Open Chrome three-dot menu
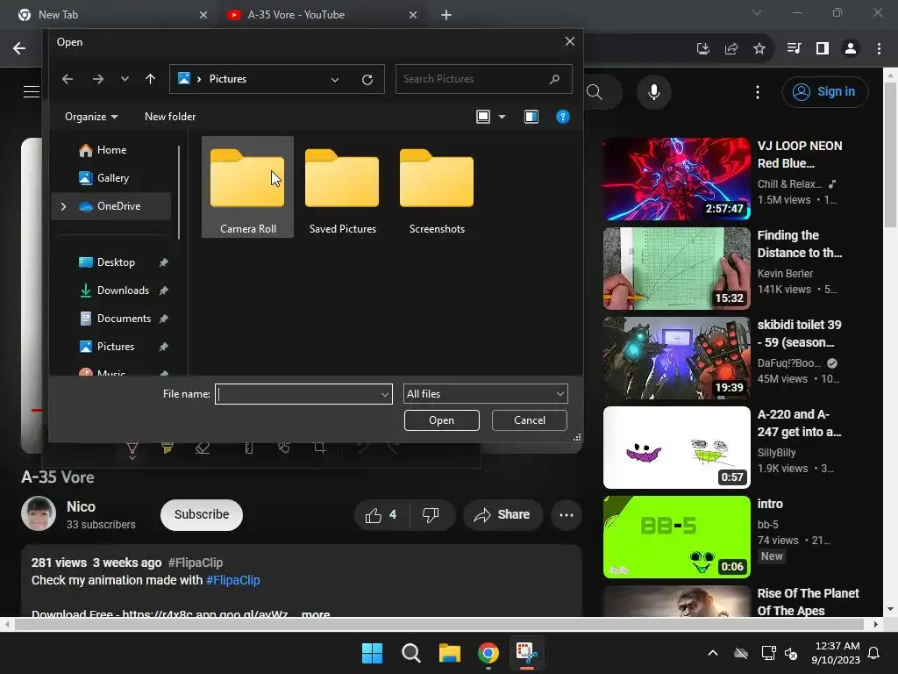The height and width of the screenshot is (674, 898). pos(879,49)
